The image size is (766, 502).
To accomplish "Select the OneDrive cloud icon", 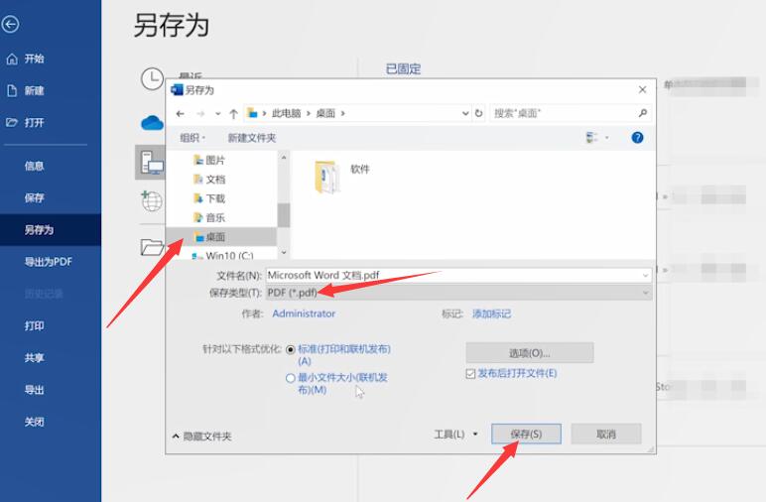I will pos(152,123).
